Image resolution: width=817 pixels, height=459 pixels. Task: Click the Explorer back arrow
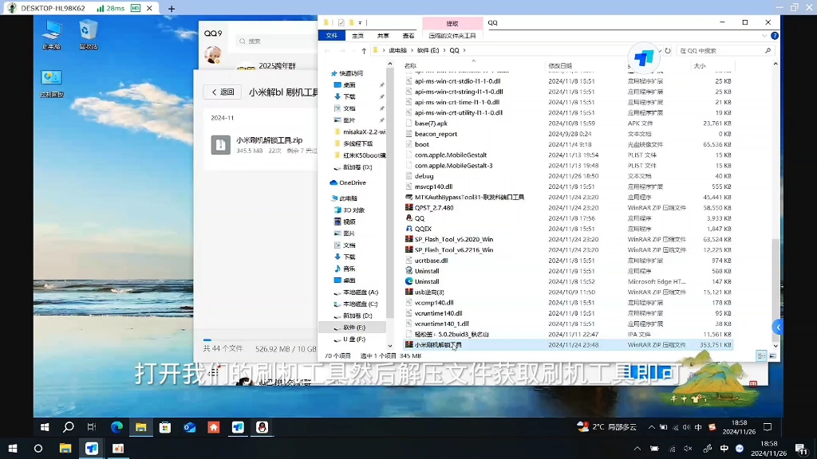pos(327,50)
